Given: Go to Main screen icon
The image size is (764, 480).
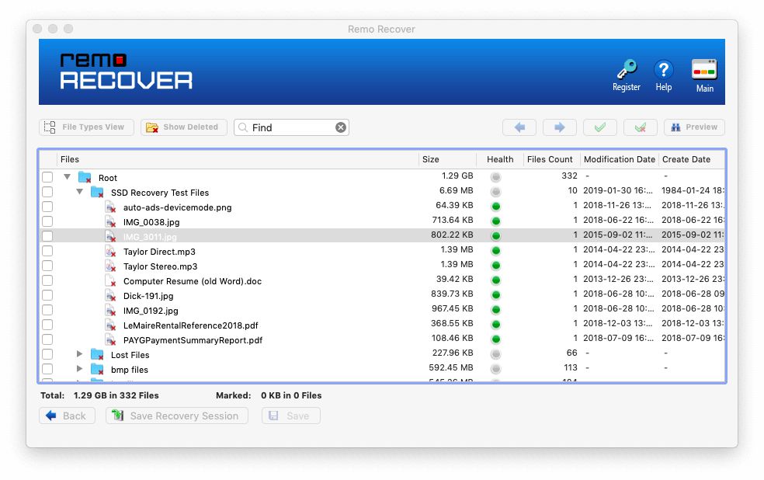Looking at the screenshot, I should [704, 70].
